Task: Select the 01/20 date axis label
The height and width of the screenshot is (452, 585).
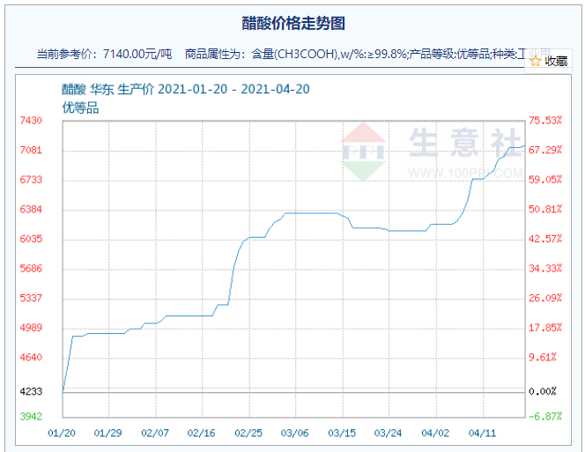Action: (x=62, y=433)
